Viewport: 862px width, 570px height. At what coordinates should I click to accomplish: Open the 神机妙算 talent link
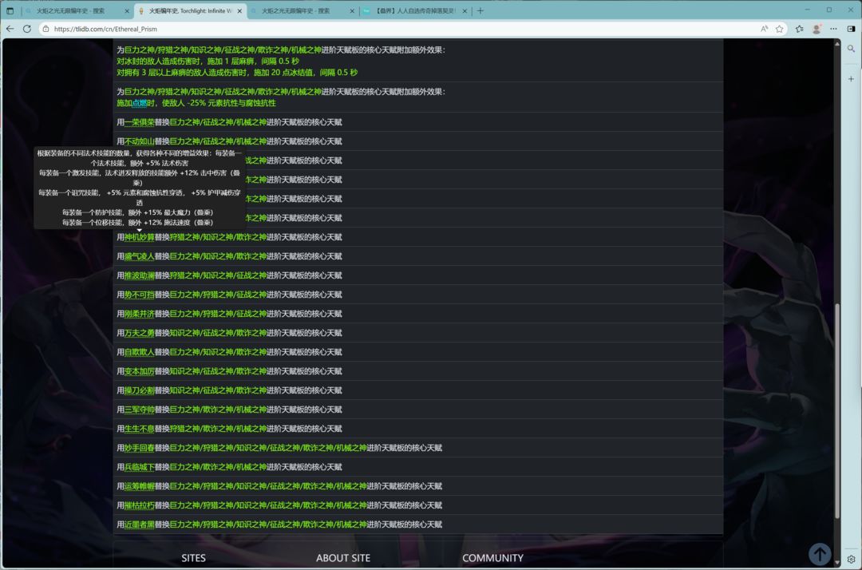(x=139, y=237)
